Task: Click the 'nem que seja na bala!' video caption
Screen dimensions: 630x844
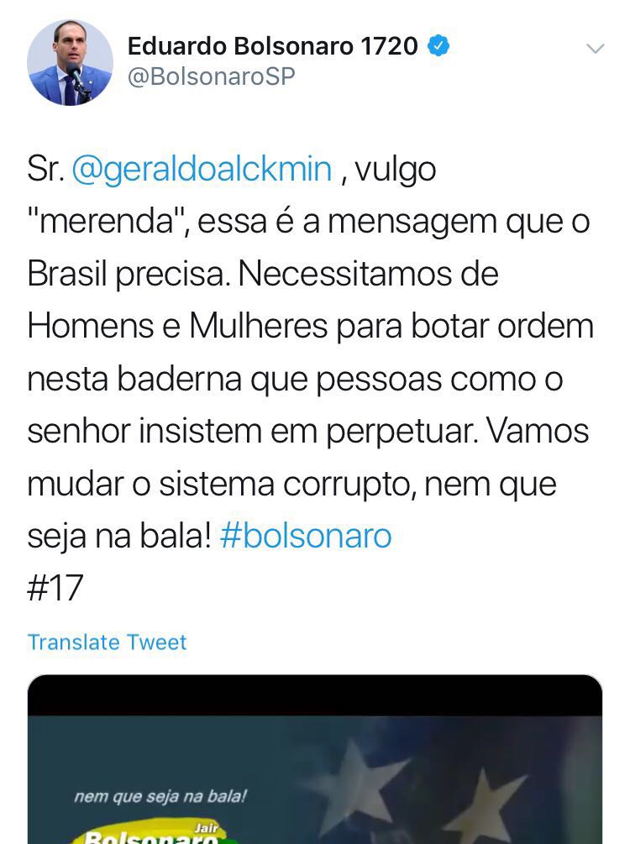Action: pos(160,796)
